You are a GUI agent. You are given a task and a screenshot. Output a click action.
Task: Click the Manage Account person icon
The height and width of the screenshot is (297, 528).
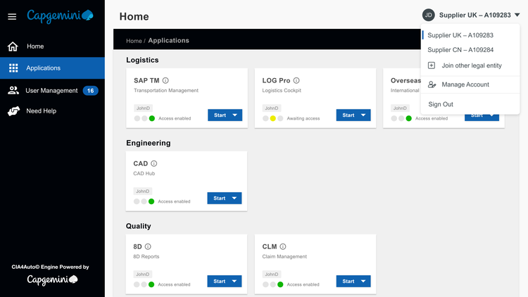432,84
